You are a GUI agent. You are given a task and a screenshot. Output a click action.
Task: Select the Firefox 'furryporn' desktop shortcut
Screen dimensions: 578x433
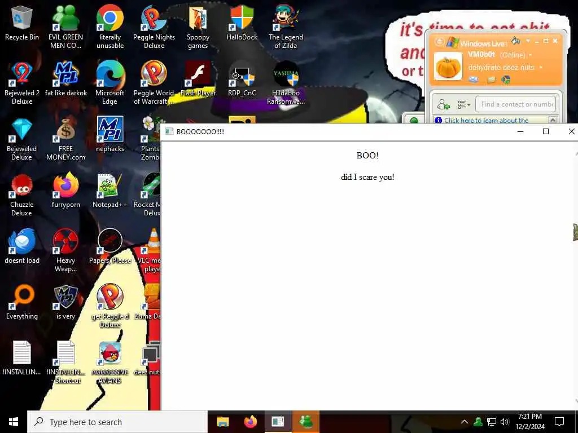click(x=65, y=191)
